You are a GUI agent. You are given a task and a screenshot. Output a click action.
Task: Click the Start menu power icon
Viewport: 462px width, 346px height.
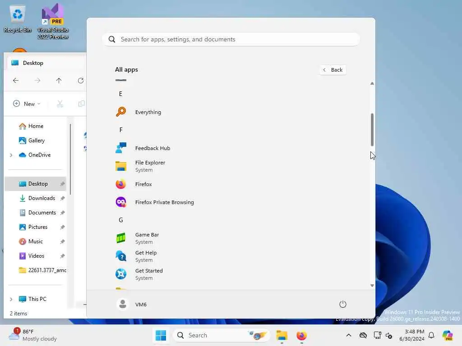[x=343, y=304]
